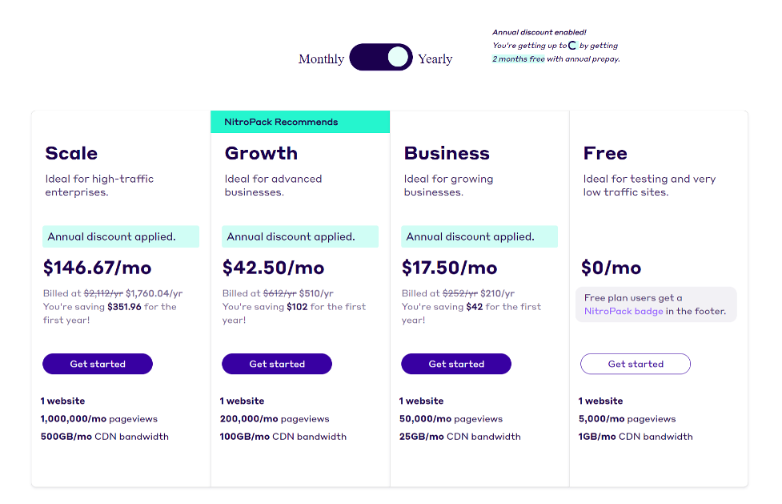This screenshot has height=504, width=782.
Task: Click the loading spinner in discount note
Action: 572,46
